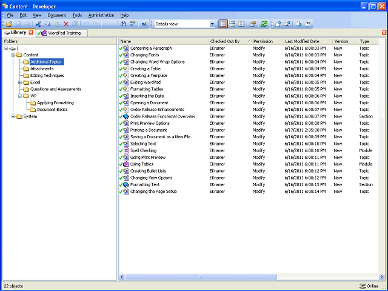388x291 pixels.
Task: Open the Administration menu
Action: point(101,15)
